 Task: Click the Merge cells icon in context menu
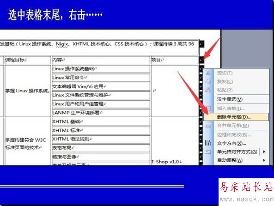[x=208, y=125]
